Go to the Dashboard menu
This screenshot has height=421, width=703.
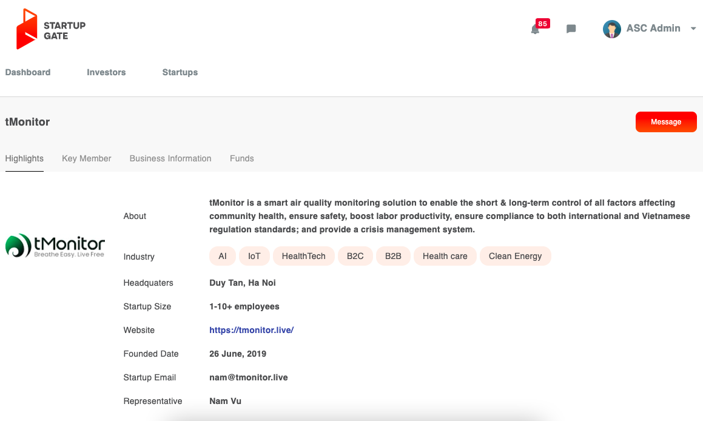(28, 72)
